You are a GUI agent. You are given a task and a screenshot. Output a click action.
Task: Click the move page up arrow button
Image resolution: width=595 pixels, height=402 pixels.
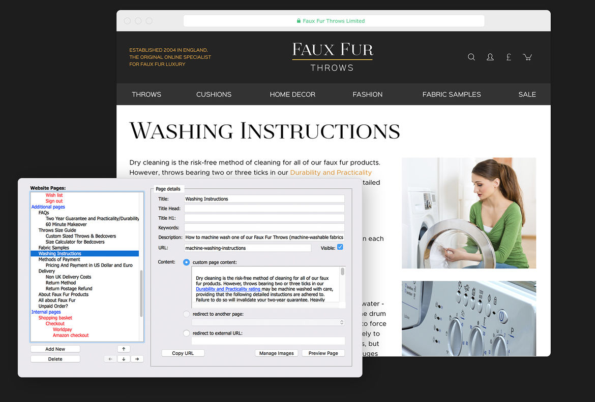pos(124,349)
